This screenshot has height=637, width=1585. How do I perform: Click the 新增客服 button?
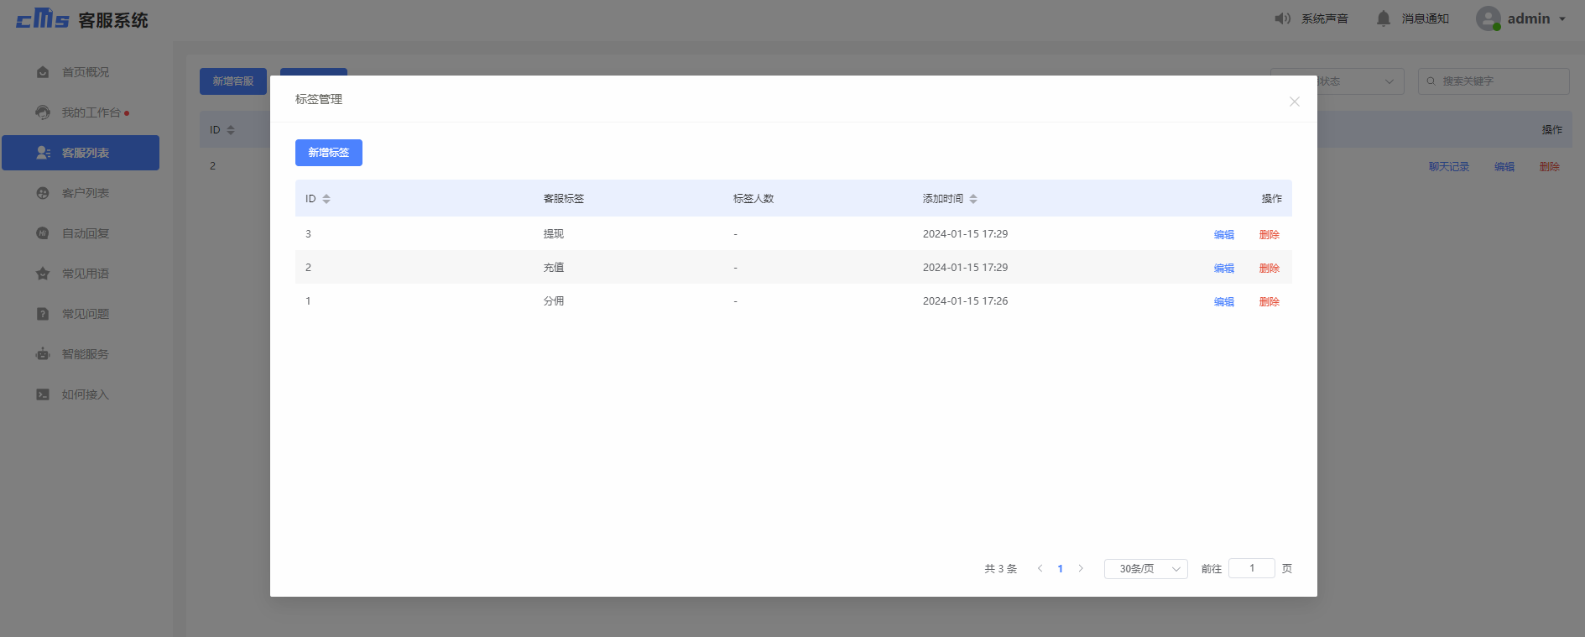(233, 81)
